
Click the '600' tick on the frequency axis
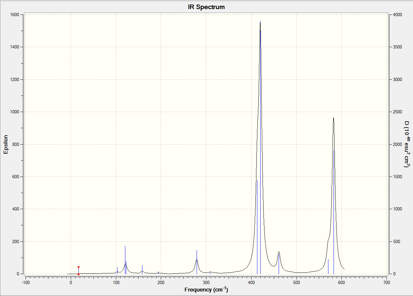[x=342, y=282]
